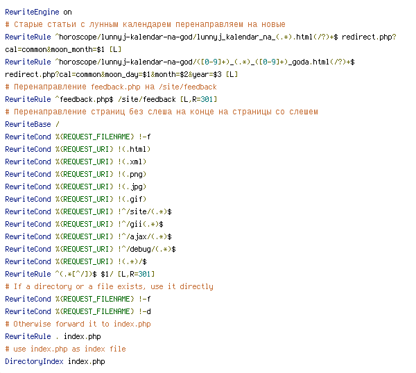Screen dimensions: 416x373
Task: Click the RewriteCond line excluding '.gif'
Action: pyautogui.click(x=76, y=199)
